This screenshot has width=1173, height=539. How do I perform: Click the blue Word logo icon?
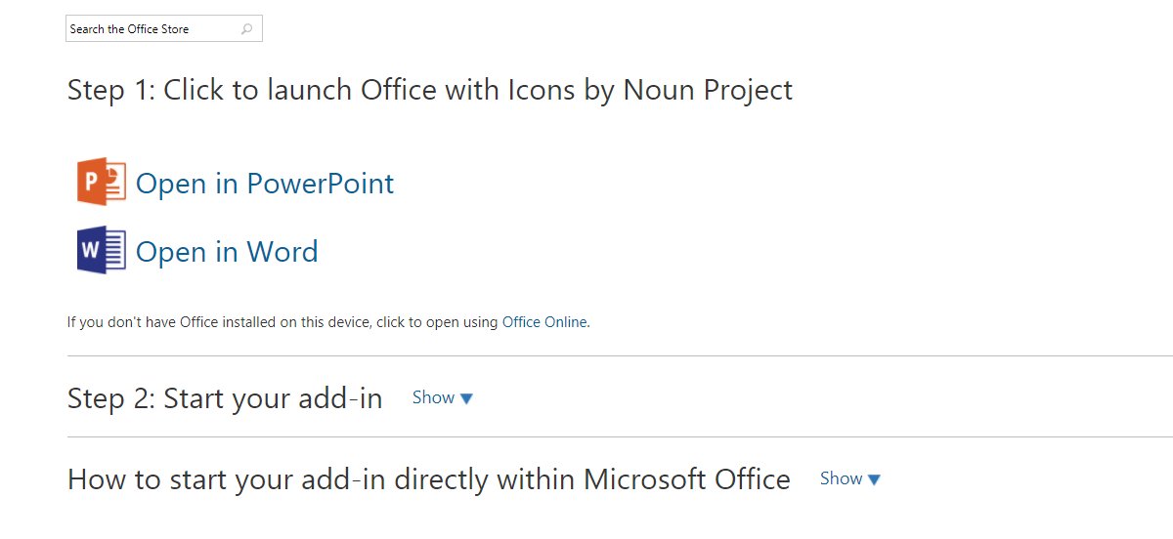pyautogui.click(x=102, y=251)
